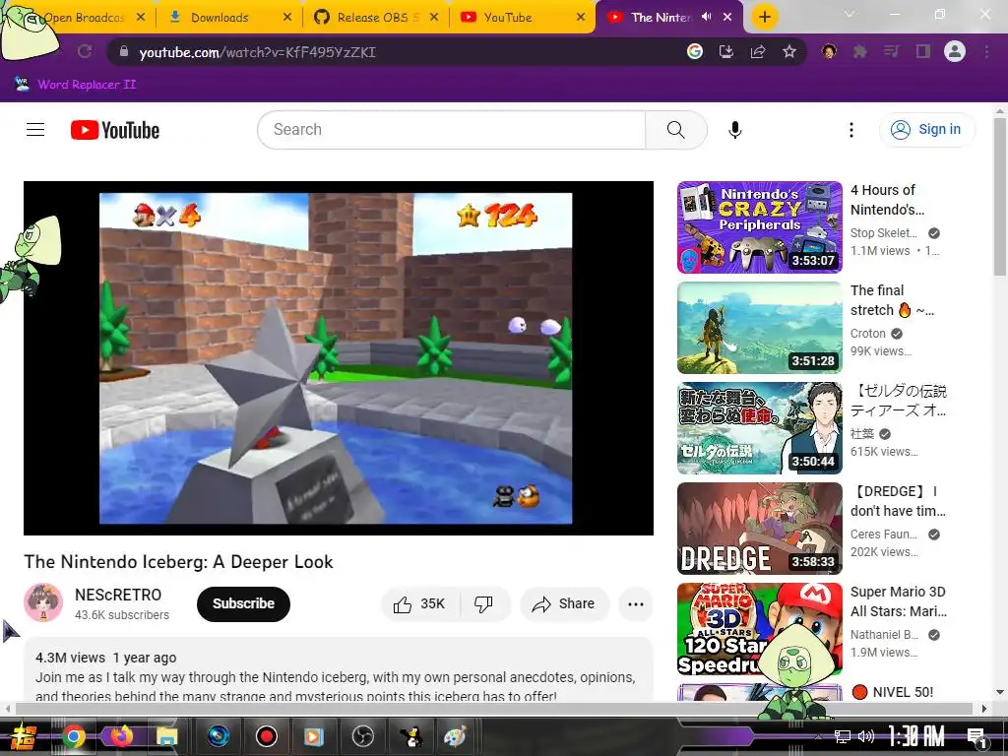Expand hidden system tray icons
This screenshot has height=756, width=1008.
pos(818,736)
